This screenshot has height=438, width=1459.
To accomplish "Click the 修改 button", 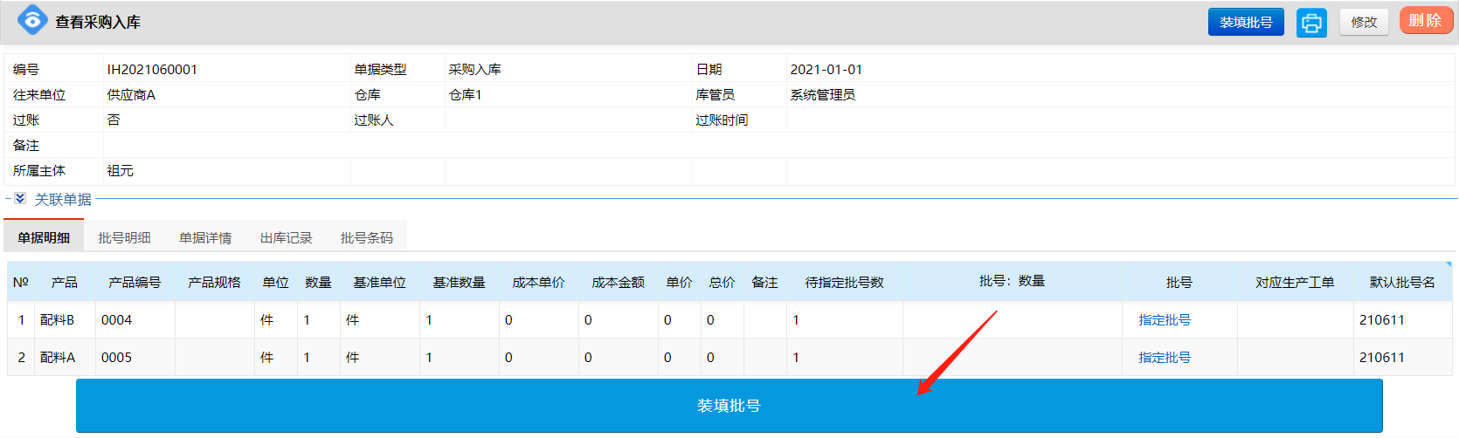I will click(1363, 23).
